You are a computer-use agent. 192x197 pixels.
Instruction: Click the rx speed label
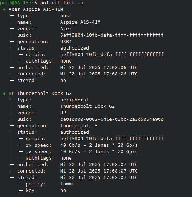[38, 145]
